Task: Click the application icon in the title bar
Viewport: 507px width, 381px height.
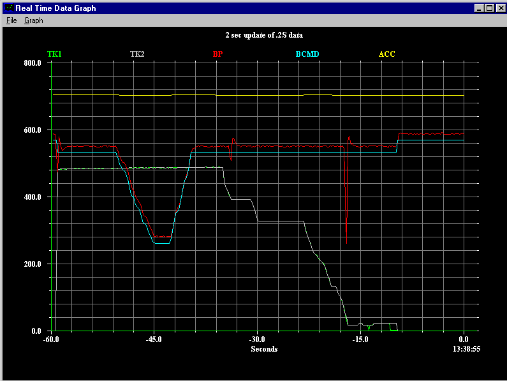Action: tap(8, 8)
